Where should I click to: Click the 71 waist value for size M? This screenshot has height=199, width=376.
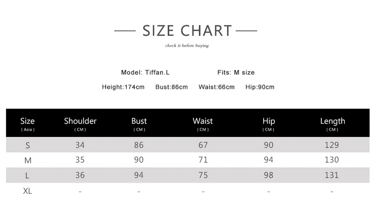[x=203, y=160]
